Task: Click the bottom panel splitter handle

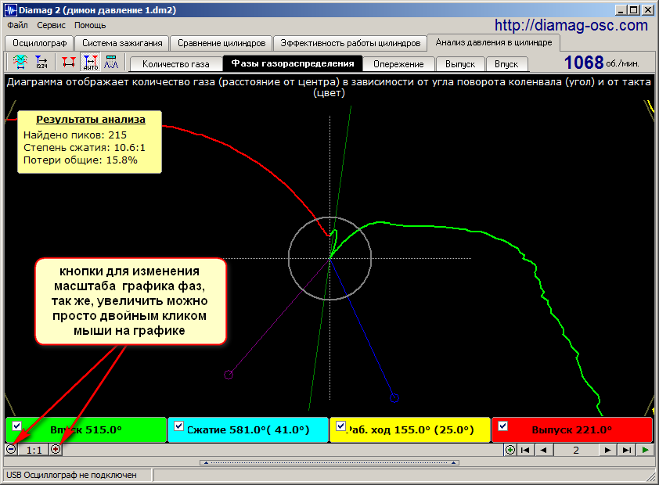Action: (329, 463)
